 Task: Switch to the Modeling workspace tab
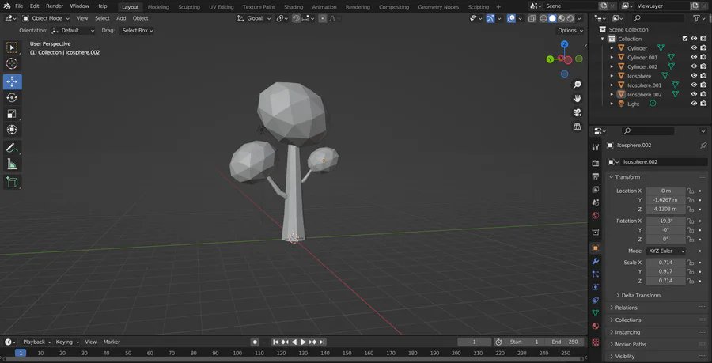tap(158, 7)
